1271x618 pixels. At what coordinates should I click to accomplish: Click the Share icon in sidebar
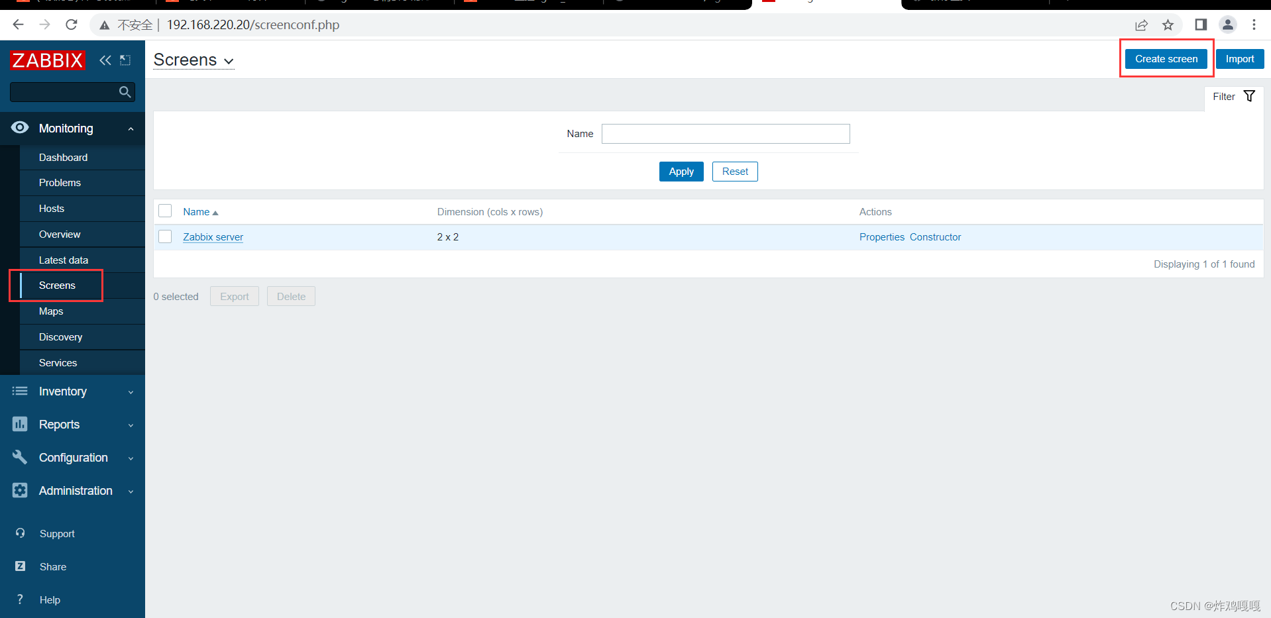[21, 566]
